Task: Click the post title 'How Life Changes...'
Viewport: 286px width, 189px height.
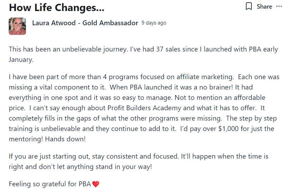Action: pos(57,8)
